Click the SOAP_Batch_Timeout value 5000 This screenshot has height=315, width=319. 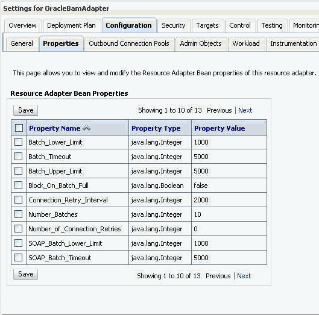tap(201, 258)
